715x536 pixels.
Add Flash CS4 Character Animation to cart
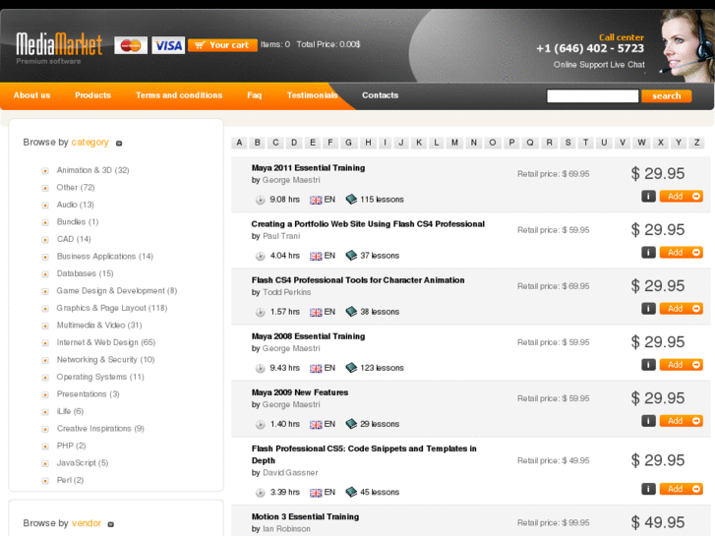[682, 309]
